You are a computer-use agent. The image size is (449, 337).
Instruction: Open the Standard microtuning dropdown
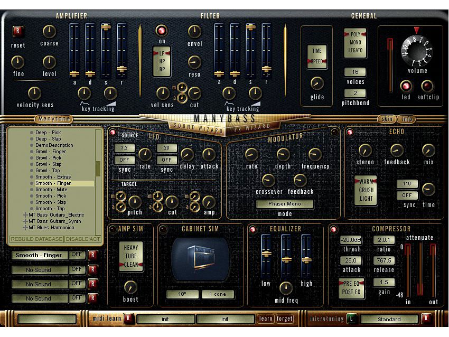coord(391,319)
